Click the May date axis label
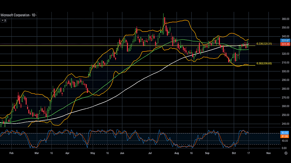Image resolution: width=291 pixels, height=163 pixels. pos(93,153)
